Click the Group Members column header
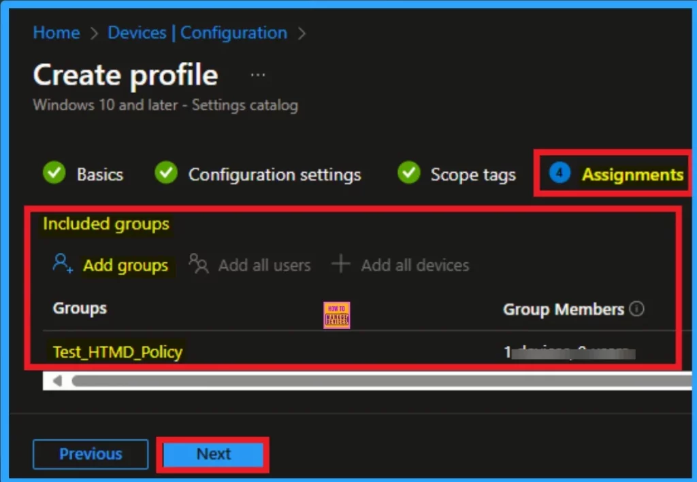 coord(563,309)
